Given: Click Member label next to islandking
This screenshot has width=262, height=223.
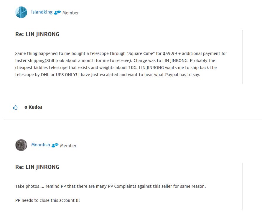Looking at the screenshot, I should [70, 13].
